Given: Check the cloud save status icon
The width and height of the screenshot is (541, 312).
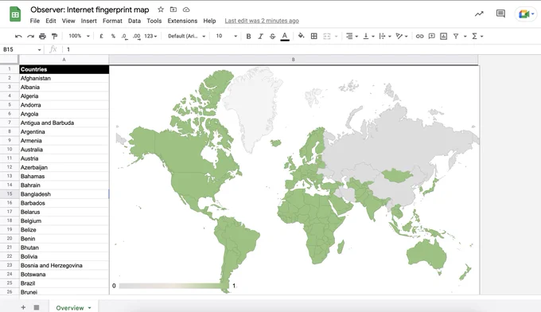Looking at the screenshot, I should (186, 10).
